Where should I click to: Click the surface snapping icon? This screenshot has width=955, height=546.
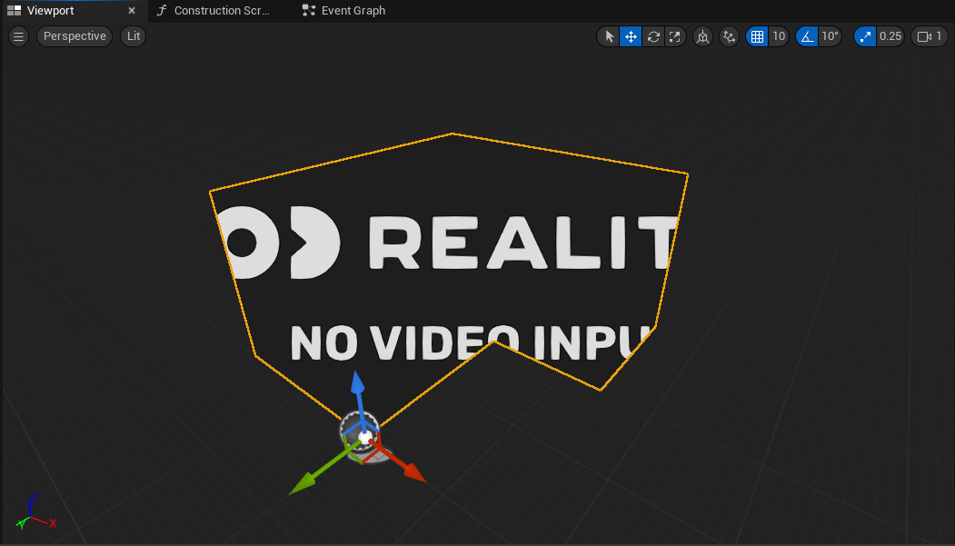tap(729, 36)
